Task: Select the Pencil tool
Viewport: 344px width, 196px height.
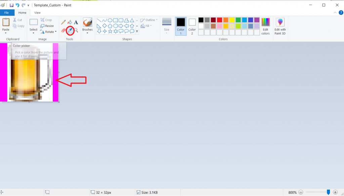Action: 63,22
